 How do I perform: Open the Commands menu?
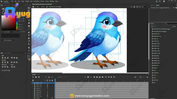coord(36,1)
